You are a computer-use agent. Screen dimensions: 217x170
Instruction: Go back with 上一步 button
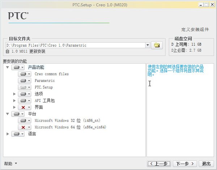[x=159, y=164]
